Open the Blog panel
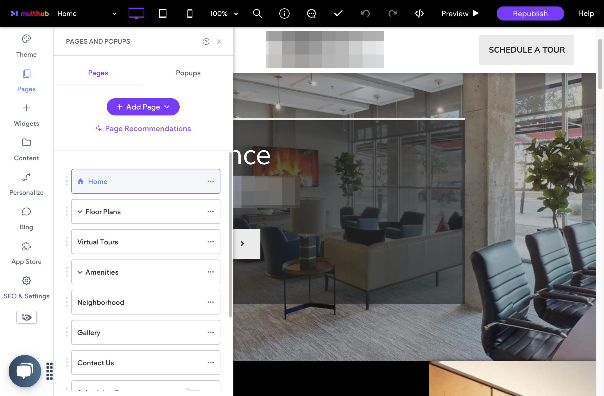The image size is (604, 396). click(26, 219)
